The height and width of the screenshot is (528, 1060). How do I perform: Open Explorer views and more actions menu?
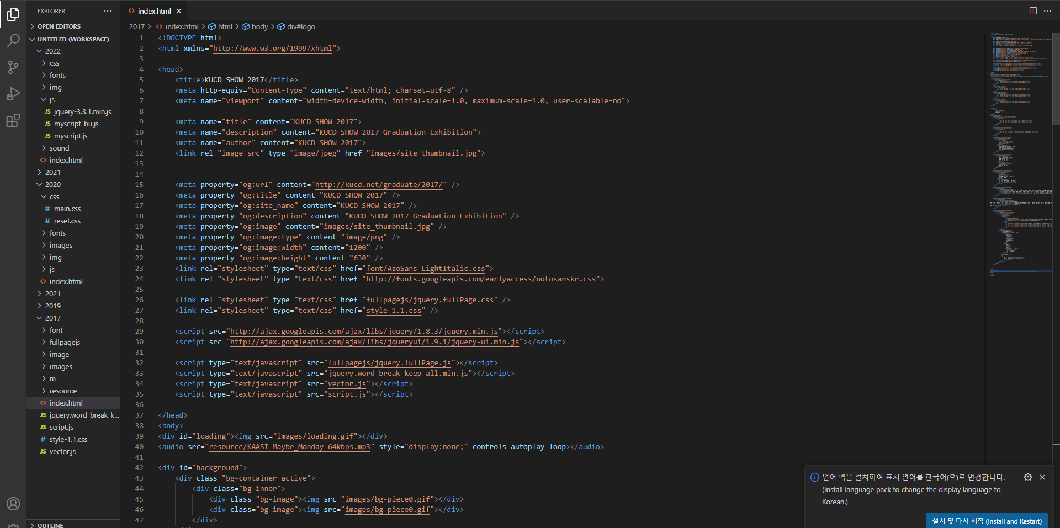tap(108, 11)
